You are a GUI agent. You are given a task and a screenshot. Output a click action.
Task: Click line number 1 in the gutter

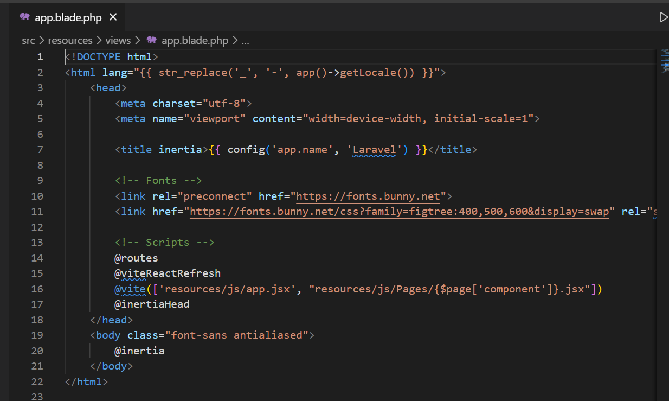coord(40,57)
